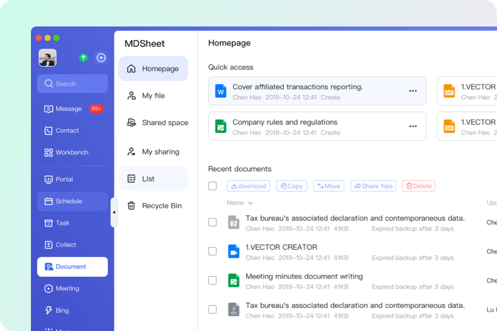Open the user profile avatar
The height and width of the screenshot is (331, 497).
[x=47, y=57]
